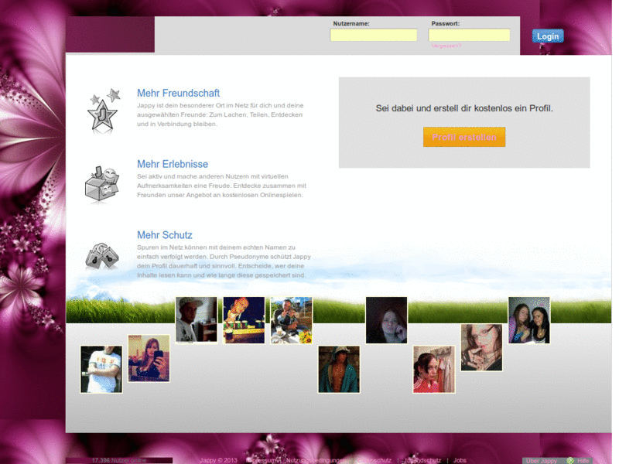Click the padlock icon beside Mehr Schutz
619x464 pixels.
(x=101, y=255)
